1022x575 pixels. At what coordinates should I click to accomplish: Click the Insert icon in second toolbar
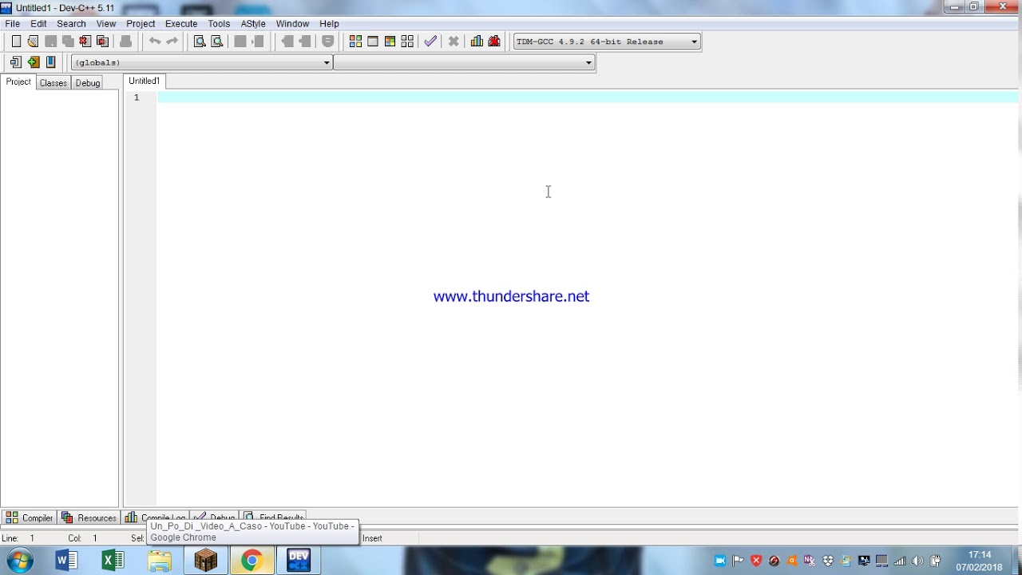16,62
